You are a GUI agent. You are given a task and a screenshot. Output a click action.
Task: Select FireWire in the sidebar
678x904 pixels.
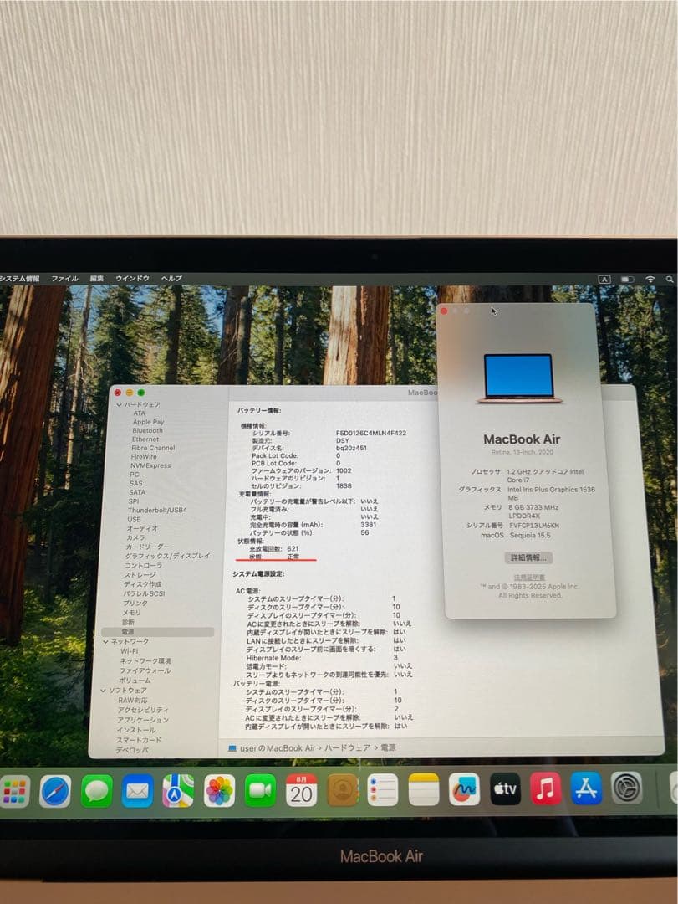(x=144, y=456)
